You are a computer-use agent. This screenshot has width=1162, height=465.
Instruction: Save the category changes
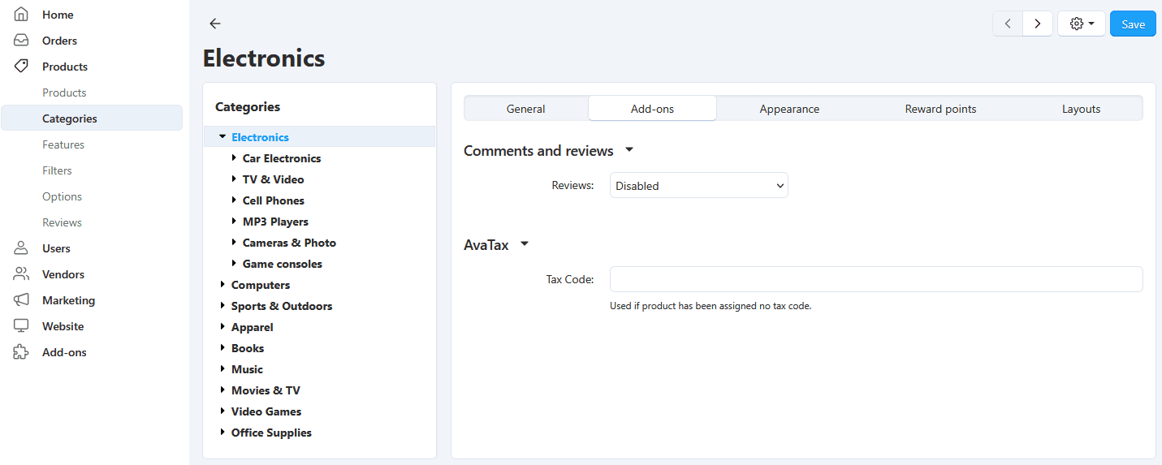1133,24
